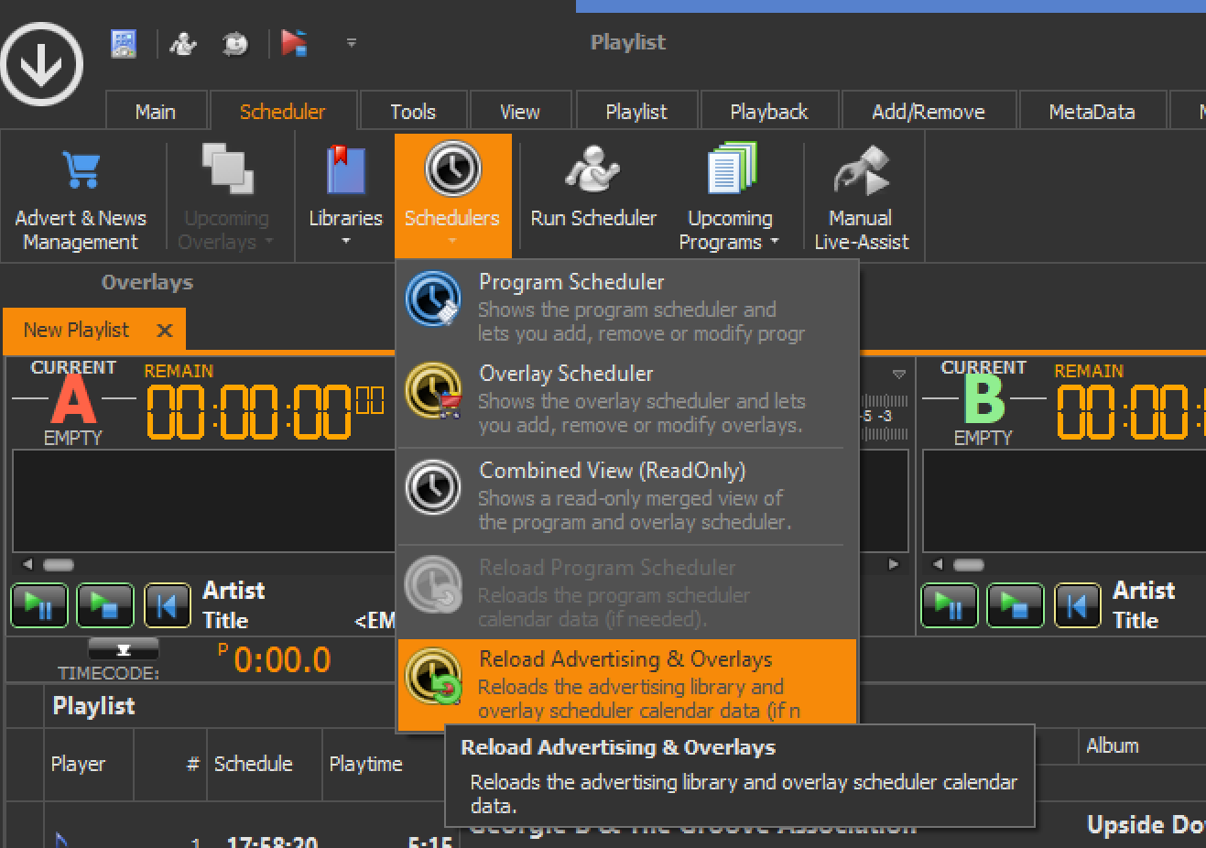
Task: Switch to the Playback ribbon tab
Action: tap(768, 112)
